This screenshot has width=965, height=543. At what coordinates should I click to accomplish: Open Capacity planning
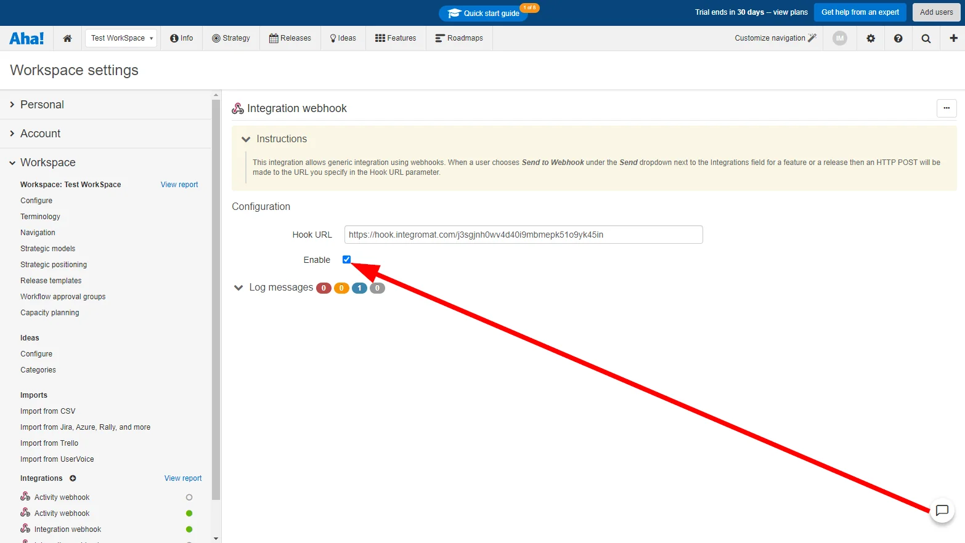pyautogui.click(x=49, y=313)
